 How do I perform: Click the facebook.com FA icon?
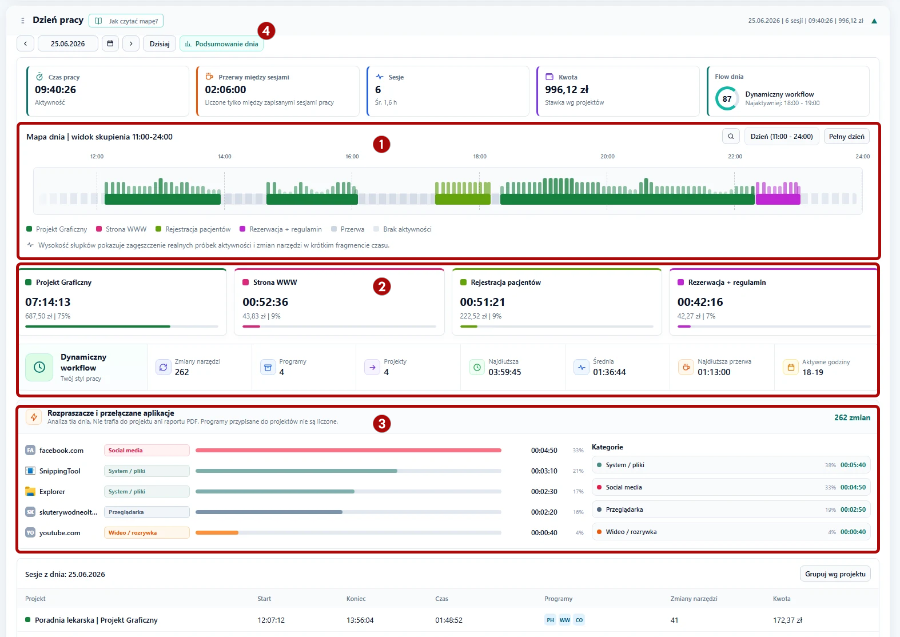[x=30, y=451]
